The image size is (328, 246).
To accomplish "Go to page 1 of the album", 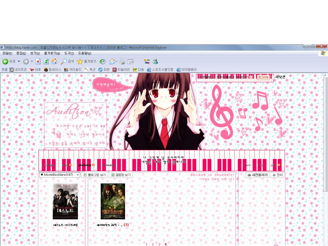I will coord(147,244).
